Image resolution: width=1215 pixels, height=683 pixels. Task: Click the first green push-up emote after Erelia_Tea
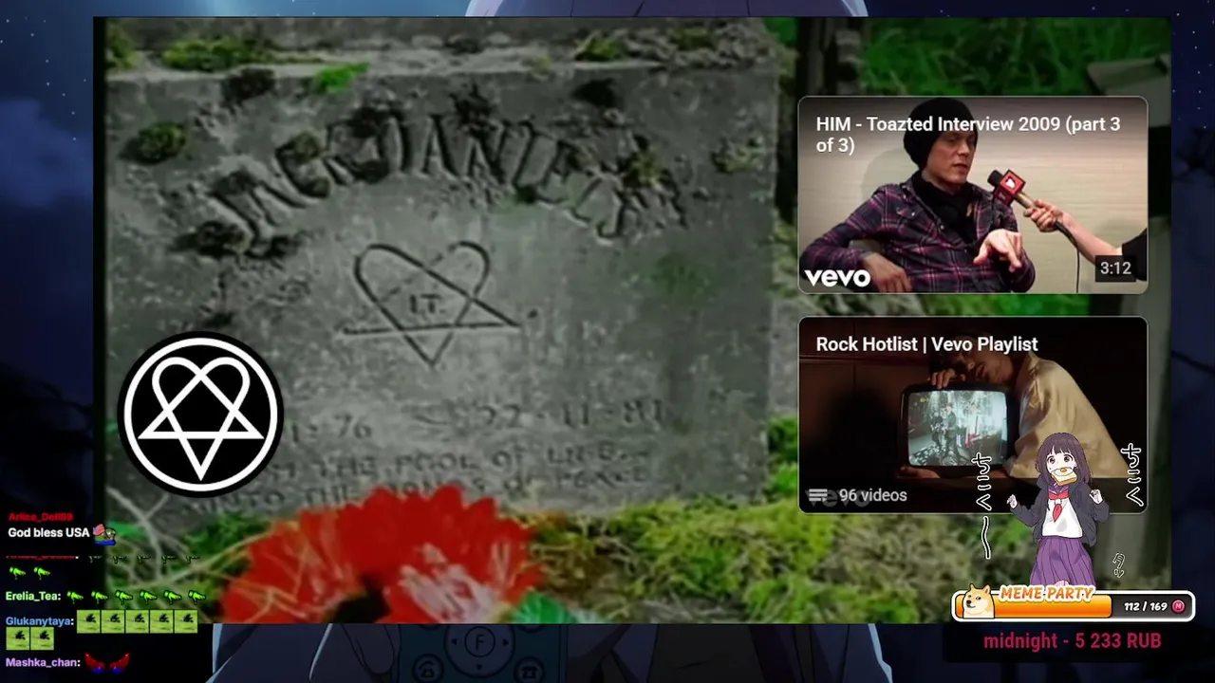tap(75, 596)
